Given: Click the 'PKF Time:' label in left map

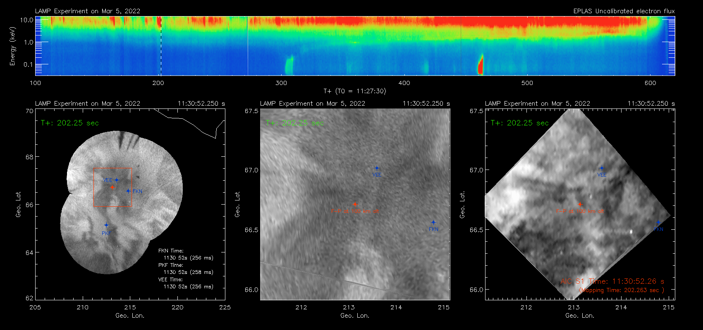Looking at the screenshot, I should coord(171,265).
